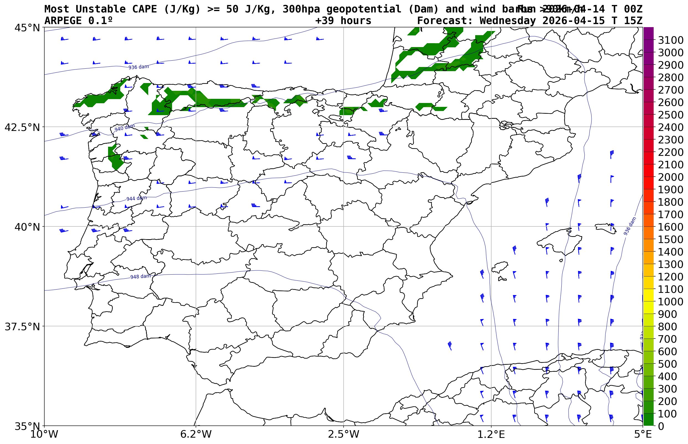Click the 37.5°N latitude axis label

click(x=22, y=327)
